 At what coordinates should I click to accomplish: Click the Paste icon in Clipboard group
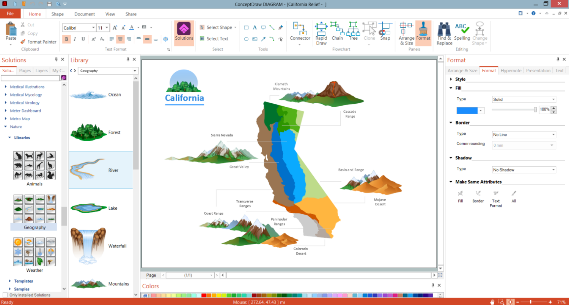(x=11, y=29)
